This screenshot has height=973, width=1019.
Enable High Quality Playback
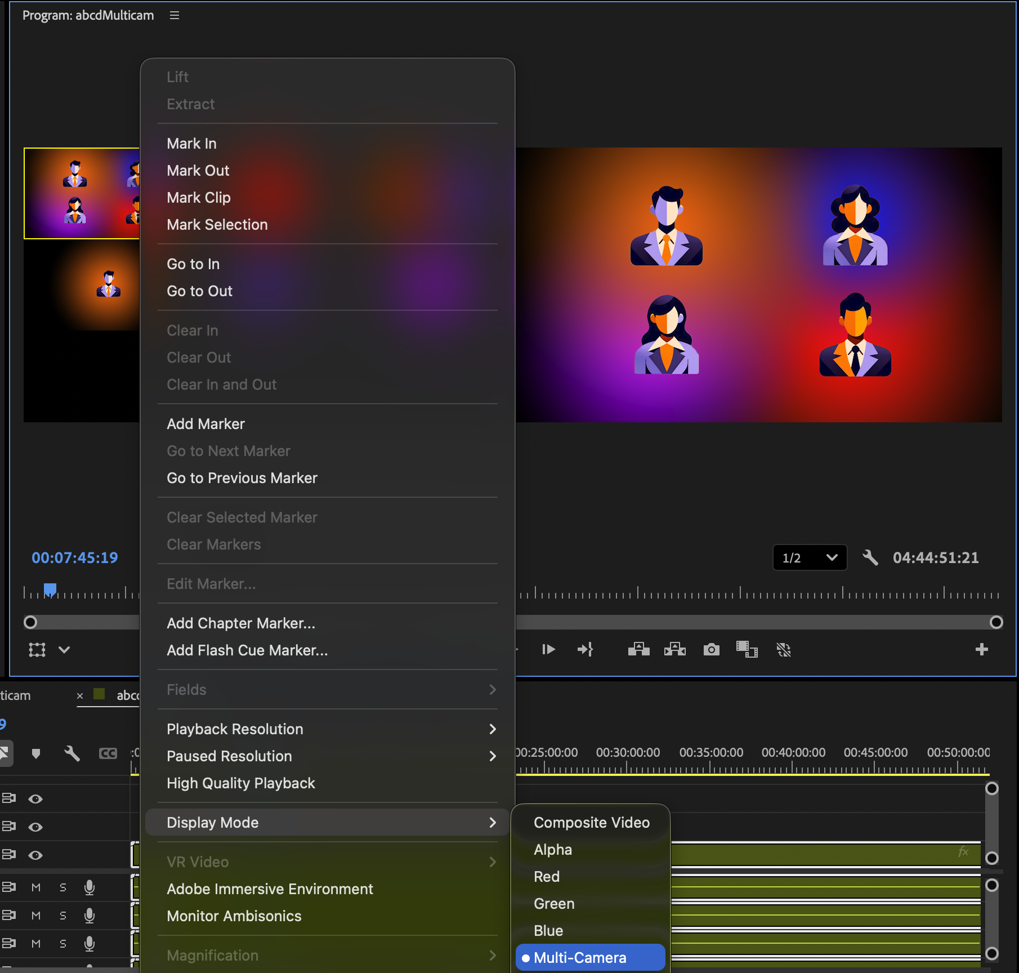point(240,783)
